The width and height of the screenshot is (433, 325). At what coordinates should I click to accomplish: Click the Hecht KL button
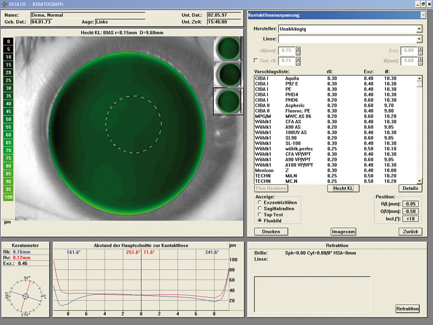pos(343,188)
